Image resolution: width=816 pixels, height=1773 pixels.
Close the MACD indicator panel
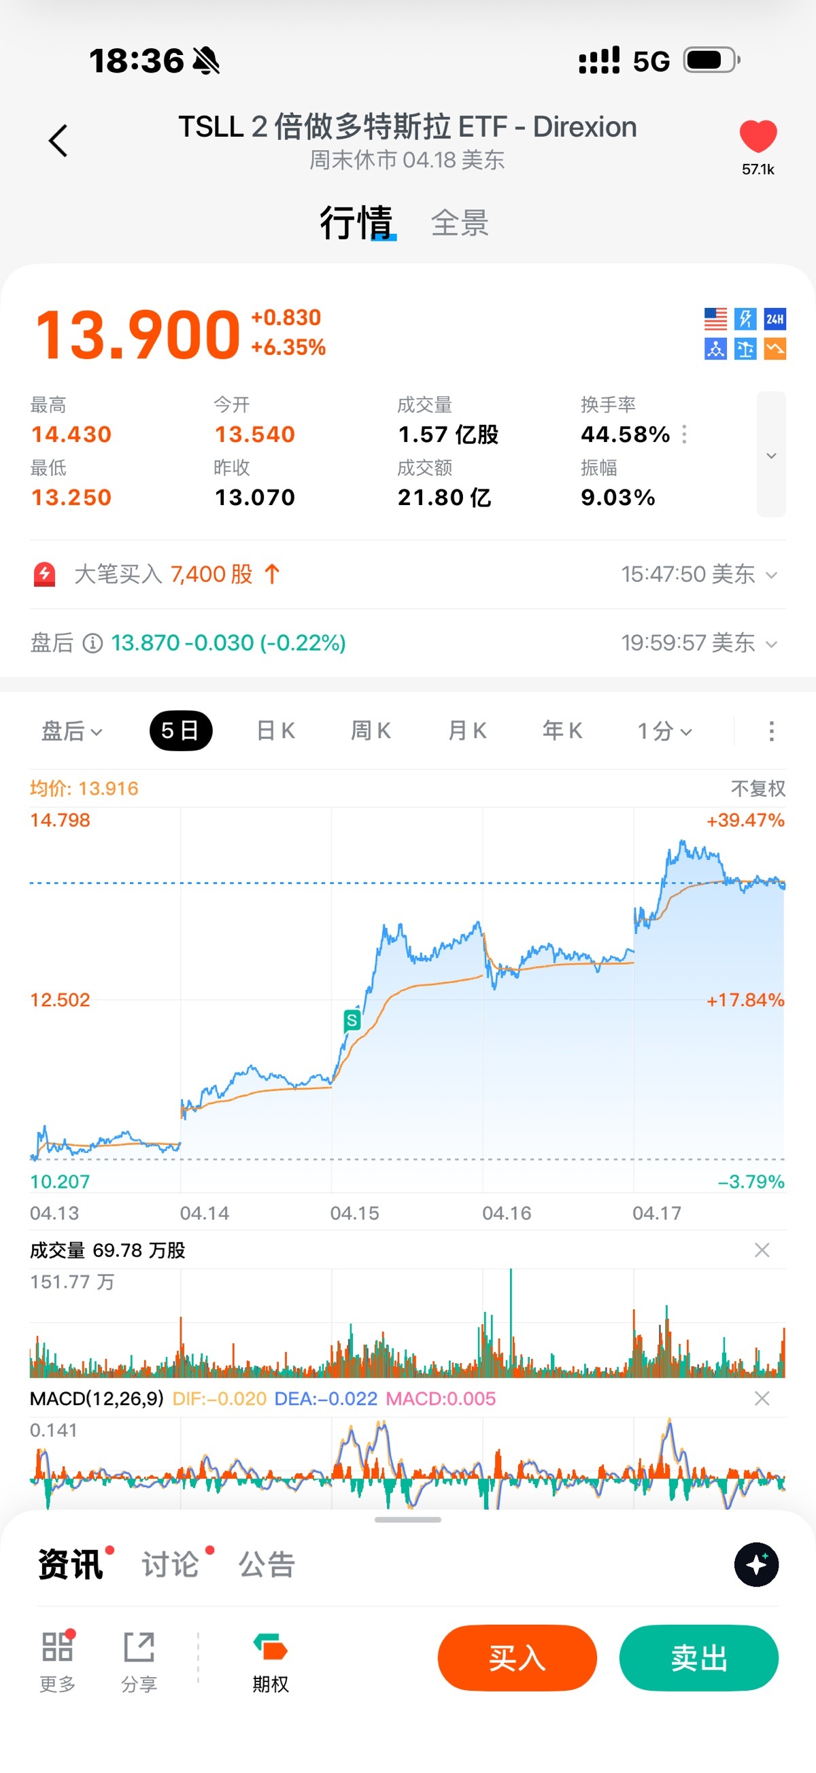pyautogui.click(x=762, y=1398)
